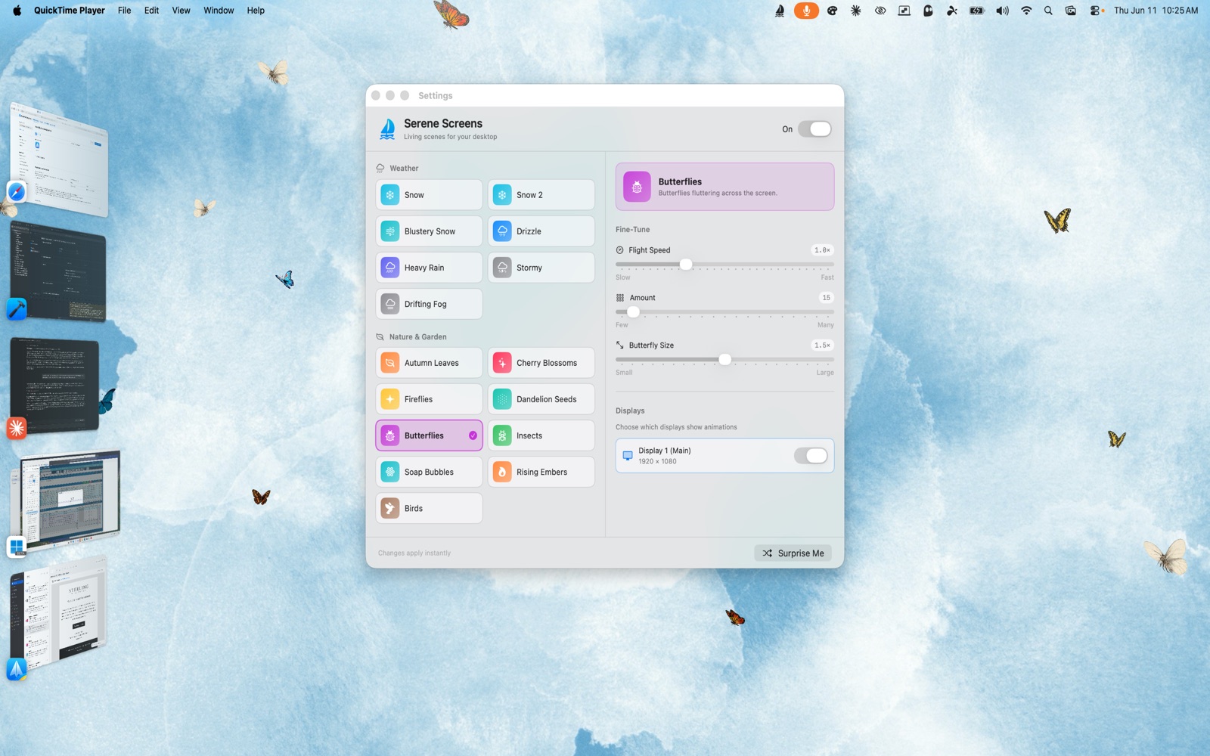The height and width of the screenshot is (756, 1210).
Task: Select the Stormy scene icon
Action: pos(502,268)
